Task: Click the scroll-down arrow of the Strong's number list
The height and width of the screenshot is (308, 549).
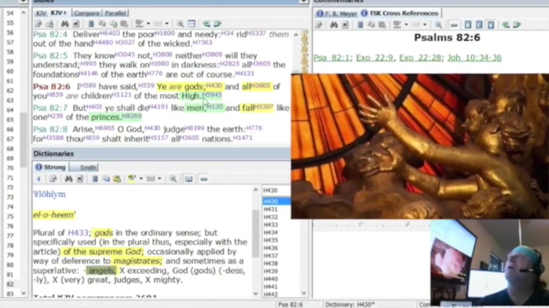Action: coord(304,293)
